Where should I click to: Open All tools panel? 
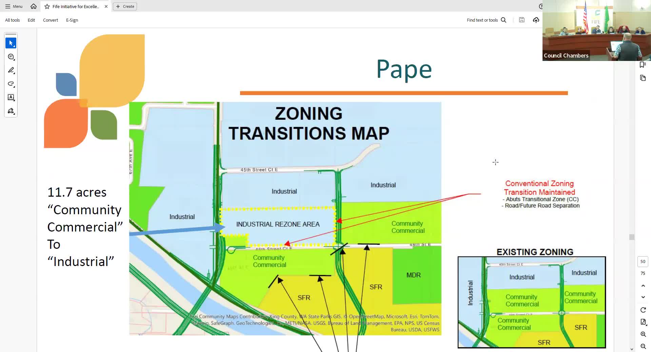coord(13,20)
